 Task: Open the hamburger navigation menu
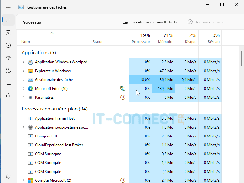point(8,7)
